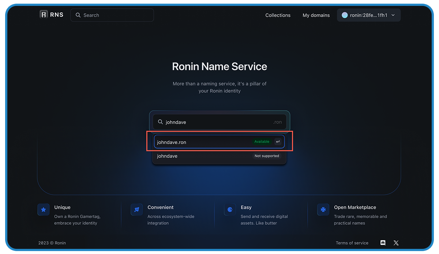Expand the ronin:28fe...1fh1 wallet dropdown
This screenshot has width=439, height=254.
point(368,15)
